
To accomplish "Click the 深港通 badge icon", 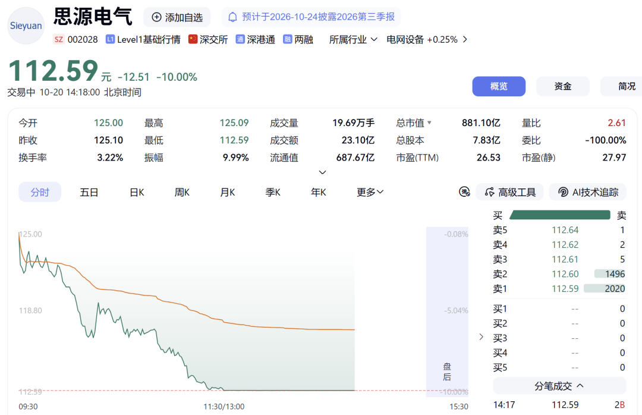I will 240,39.
